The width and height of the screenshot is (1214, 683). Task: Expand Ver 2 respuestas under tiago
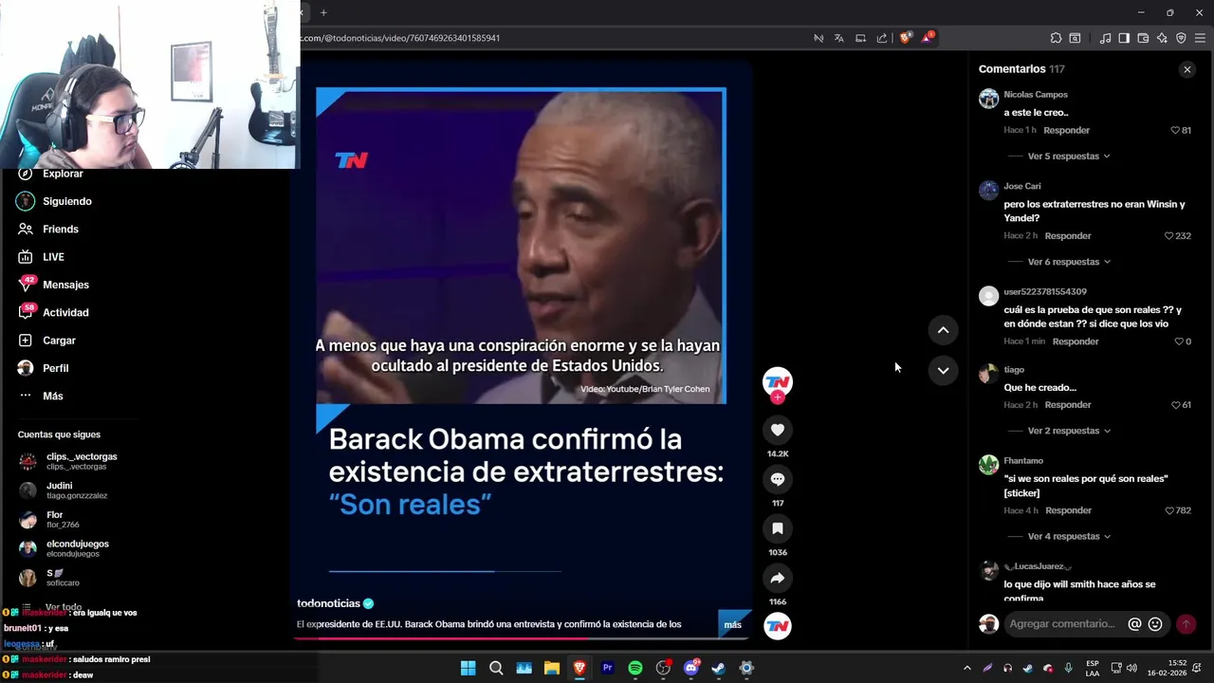[x=1068, y=431]
